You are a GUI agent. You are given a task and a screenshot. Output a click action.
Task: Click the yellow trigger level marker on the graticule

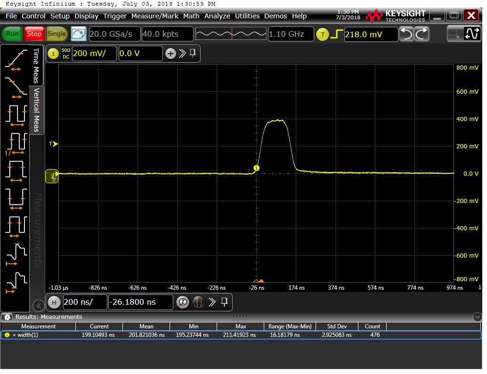[x=54, y=144]
